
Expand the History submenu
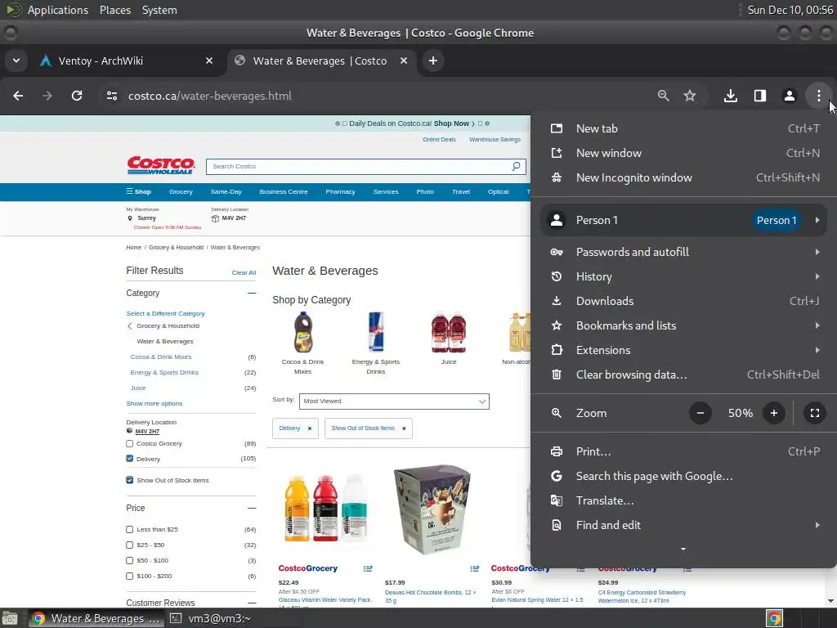click(684, 276)
